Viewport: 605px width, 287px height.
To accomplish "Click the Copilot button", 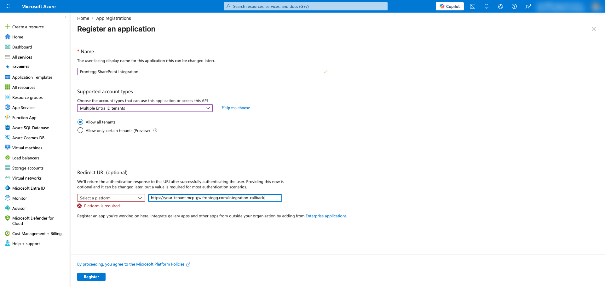I will pos(450,6).
